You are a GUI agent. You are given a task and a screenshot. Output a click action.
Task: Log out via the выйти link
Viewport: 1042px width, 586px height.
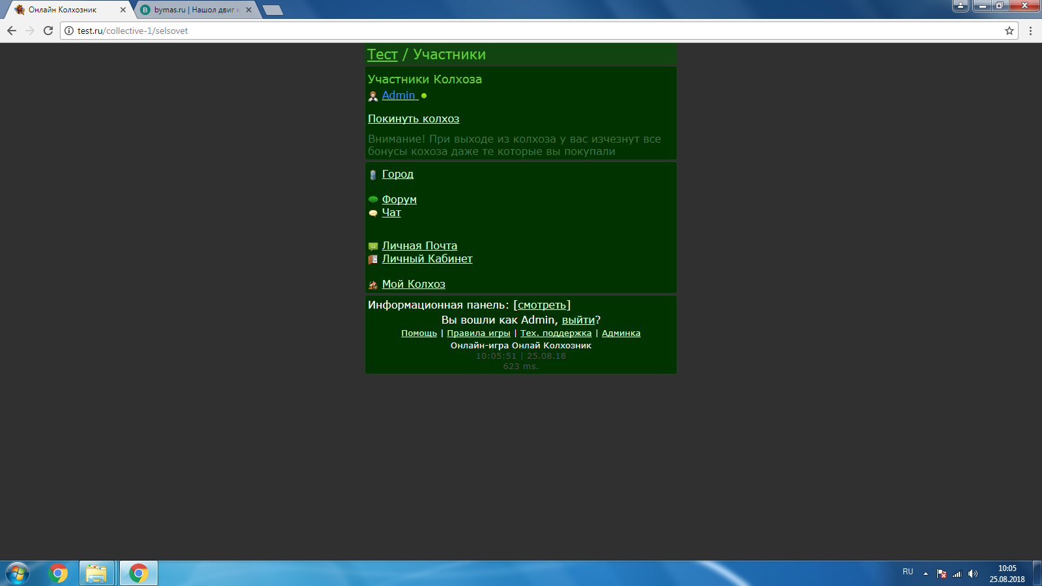[x=578, y=320]
